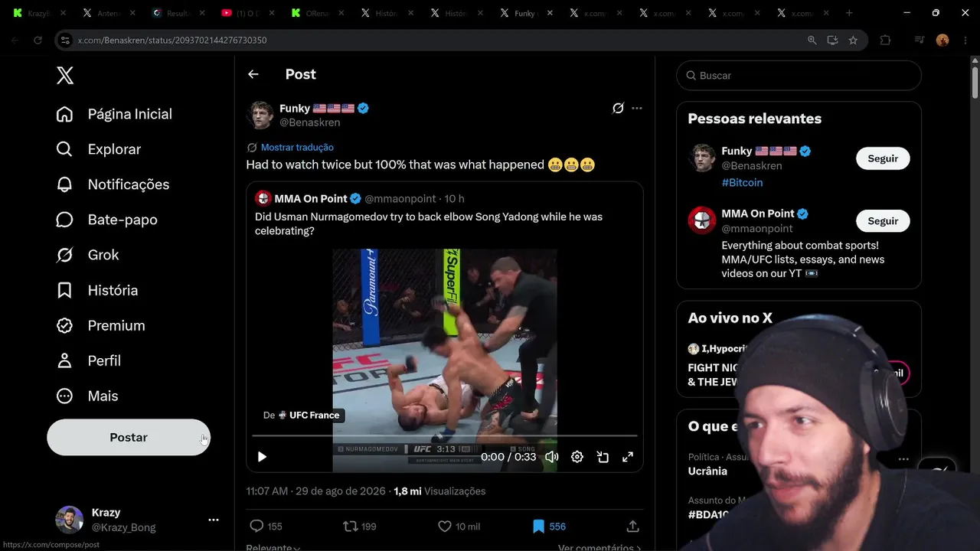Open video settings gear
Image resolution: width=980 pixels, height=551 pixels.
point(577,457)
